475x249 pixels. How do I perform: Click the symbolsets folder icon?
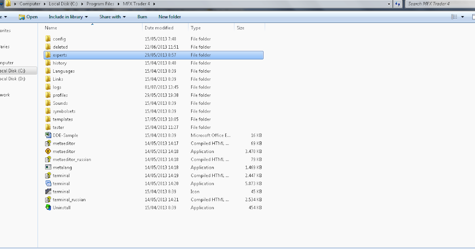[x=48, y=111]
